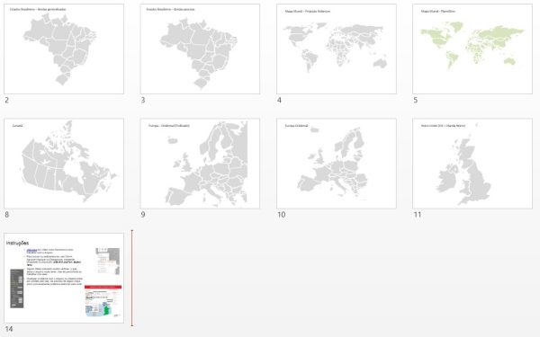This screenshot has height=337, width=540.
Task: Click slide number label 3
Action: tap(143, 100)
